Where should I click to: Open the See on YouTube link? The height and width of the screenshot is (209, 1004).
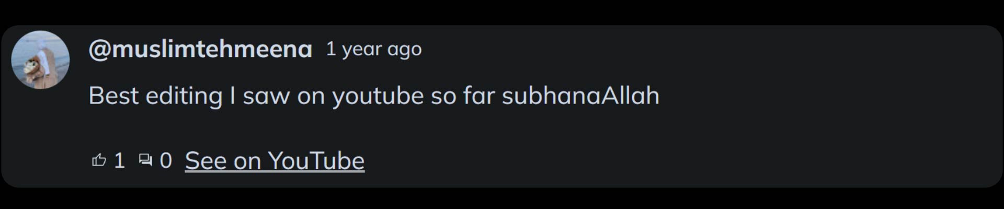[275, 160]
